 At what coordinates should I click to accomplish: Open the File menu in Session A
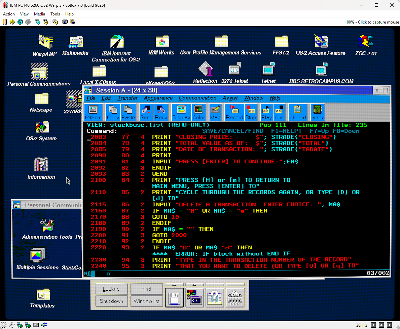(x=91, y=98)
